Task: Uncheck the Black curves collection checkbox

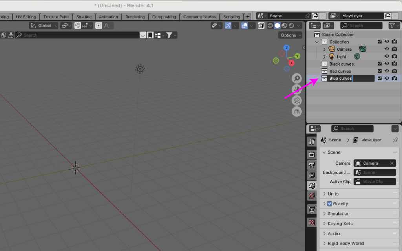Action: 380,64
